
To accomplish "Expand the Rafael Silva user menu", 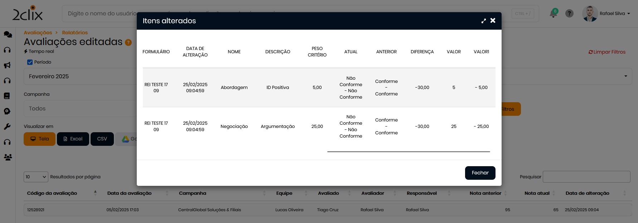I will tap(614, 14).
